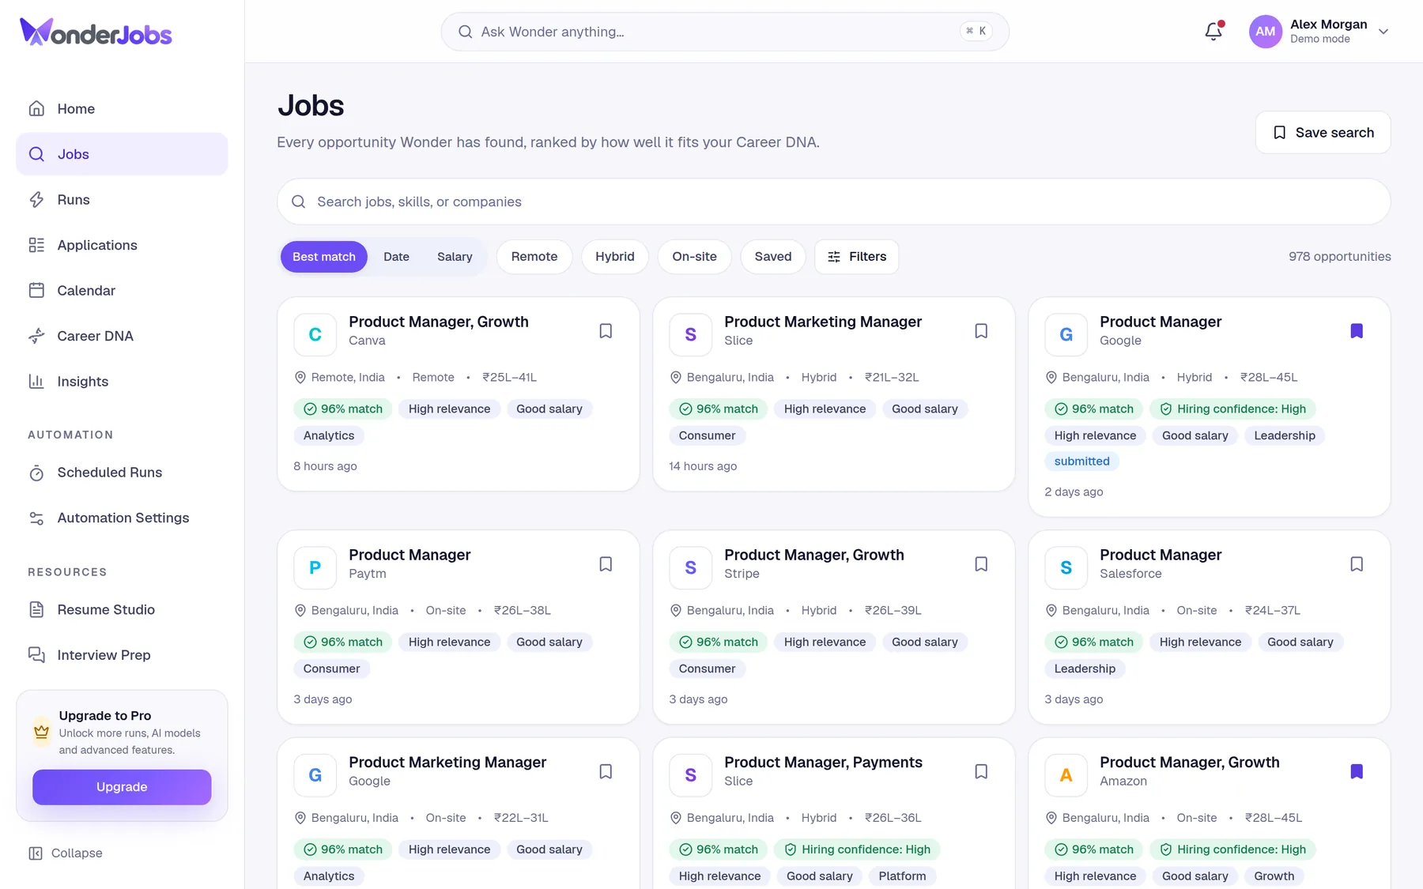This screenshot has height=889, width=1423.
Task: Expand the Alex Morgan account menu chevron
Action: pos(1383,32)
